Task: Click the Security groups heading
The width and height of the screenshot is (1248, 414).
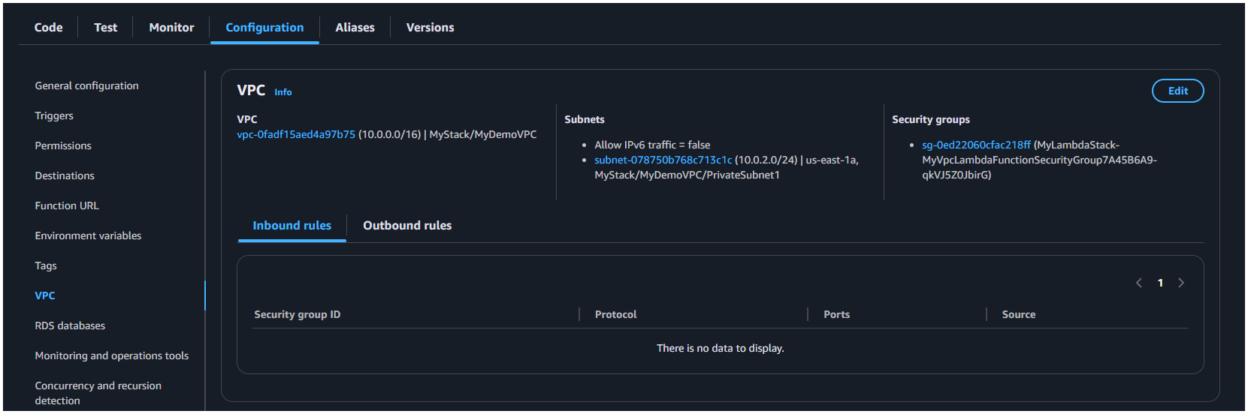Action: 930,119
